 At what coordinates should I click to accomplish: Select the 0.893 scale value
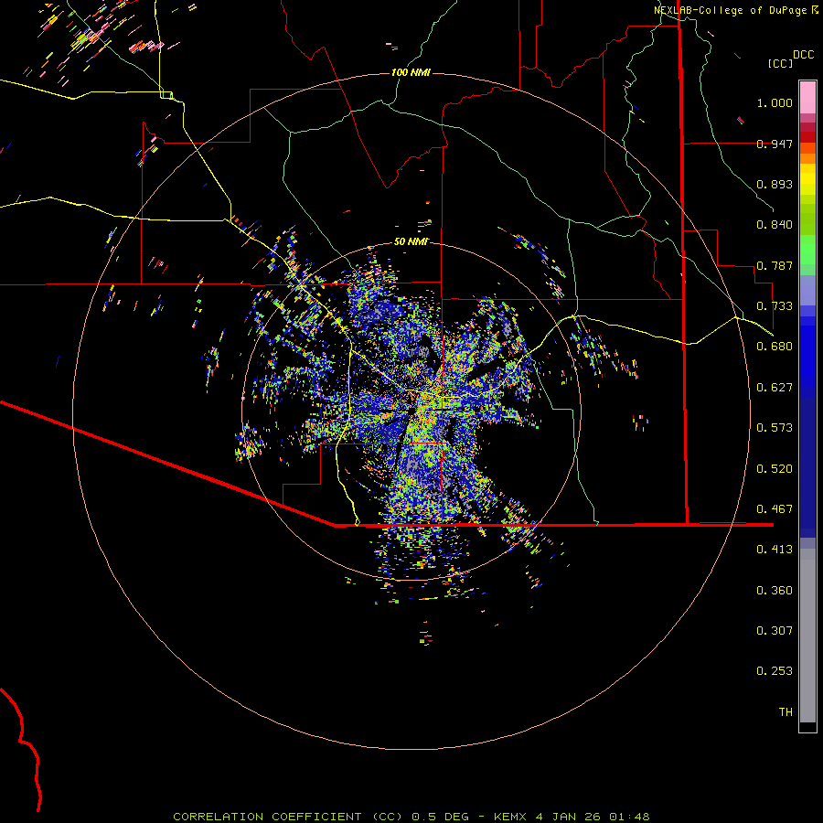[x=775, y=184]
